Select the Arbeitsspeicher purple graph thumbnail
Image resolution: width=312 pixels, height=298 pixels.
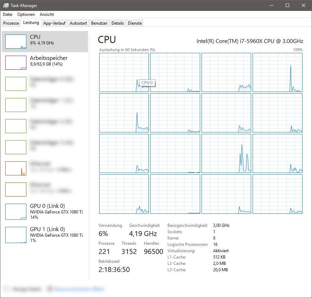pos(16,63)
